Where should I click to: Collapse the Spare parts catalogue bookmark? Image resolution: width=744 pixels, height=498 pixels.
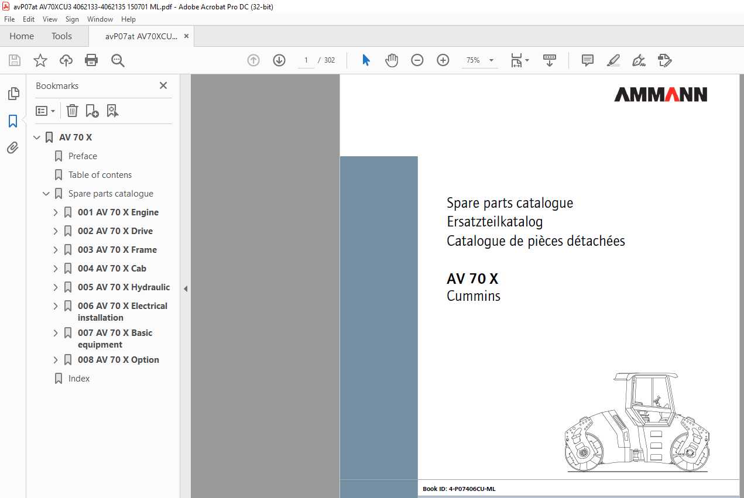point(46,194)
